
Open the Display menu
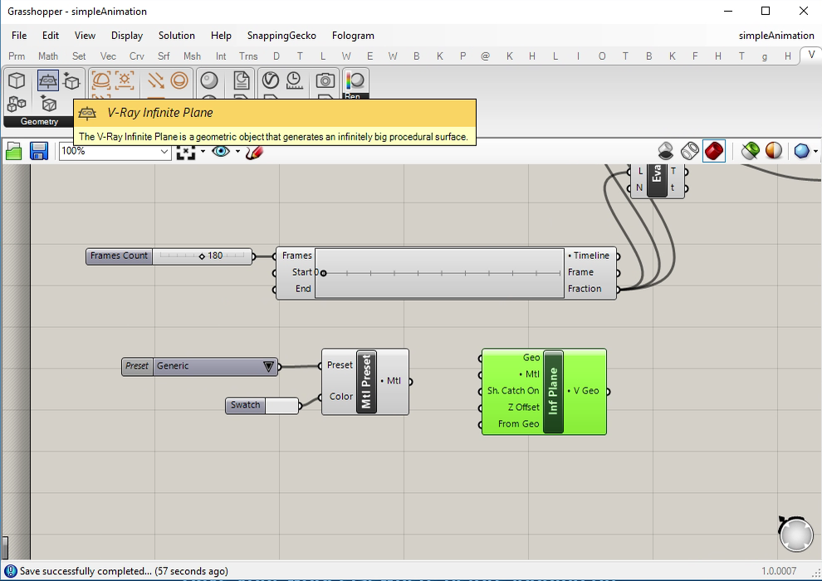pos(127,36)
